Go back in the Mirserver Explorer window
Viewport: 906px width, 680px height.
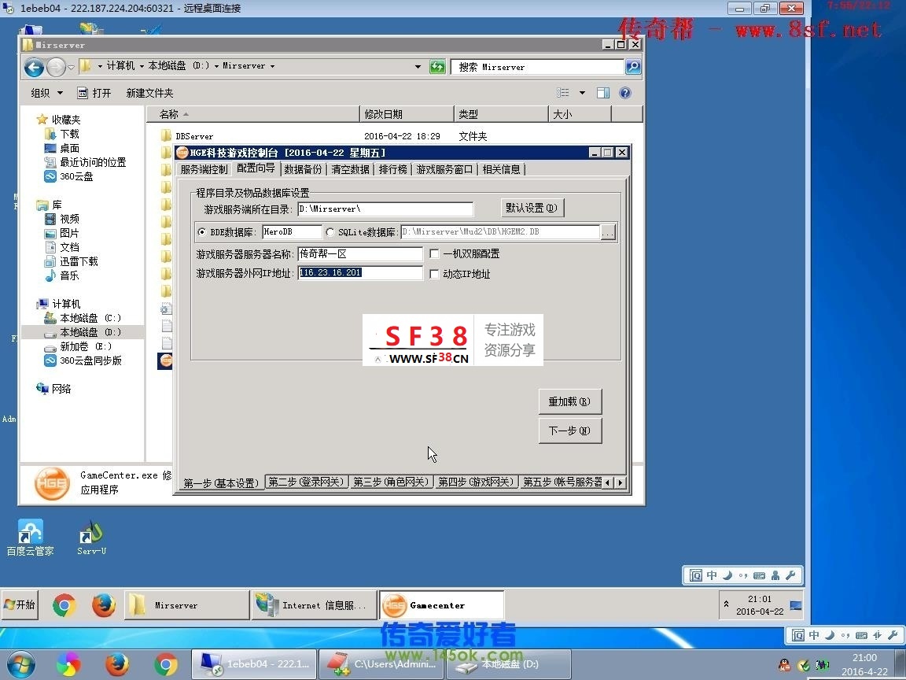[34, 68]
